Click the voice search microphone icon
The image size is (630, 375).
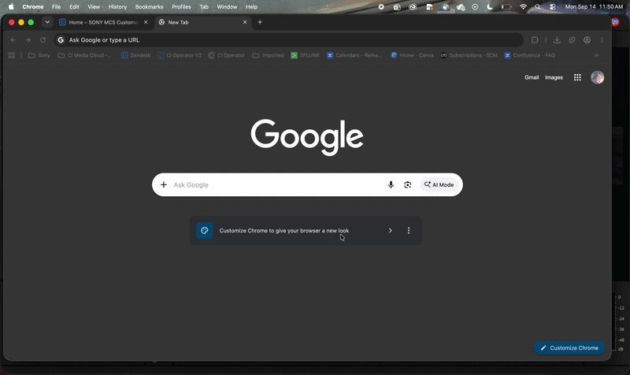(391, 185)
